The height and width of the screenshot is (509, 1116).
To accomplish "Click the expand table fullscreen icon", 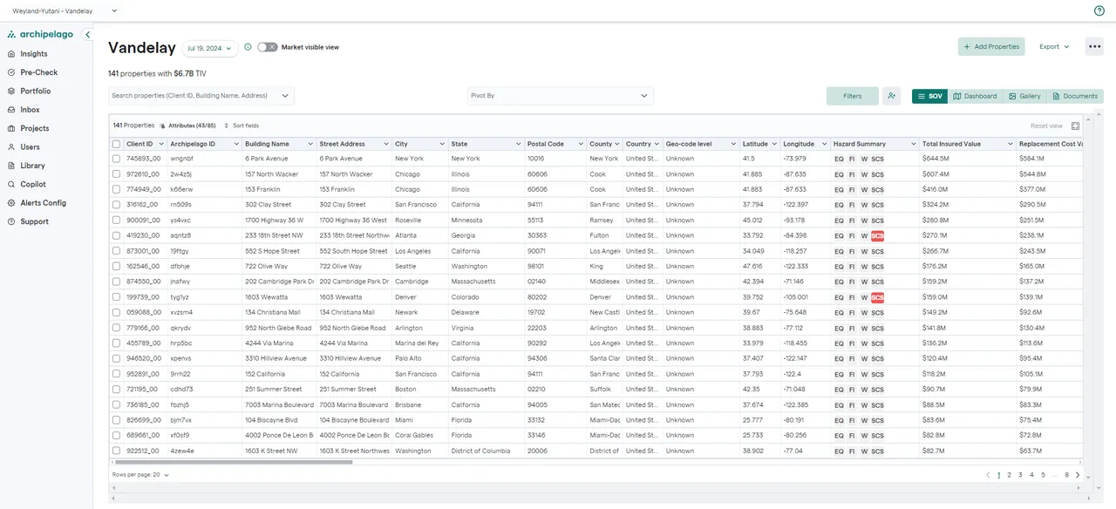I will tap(1075, 126).
